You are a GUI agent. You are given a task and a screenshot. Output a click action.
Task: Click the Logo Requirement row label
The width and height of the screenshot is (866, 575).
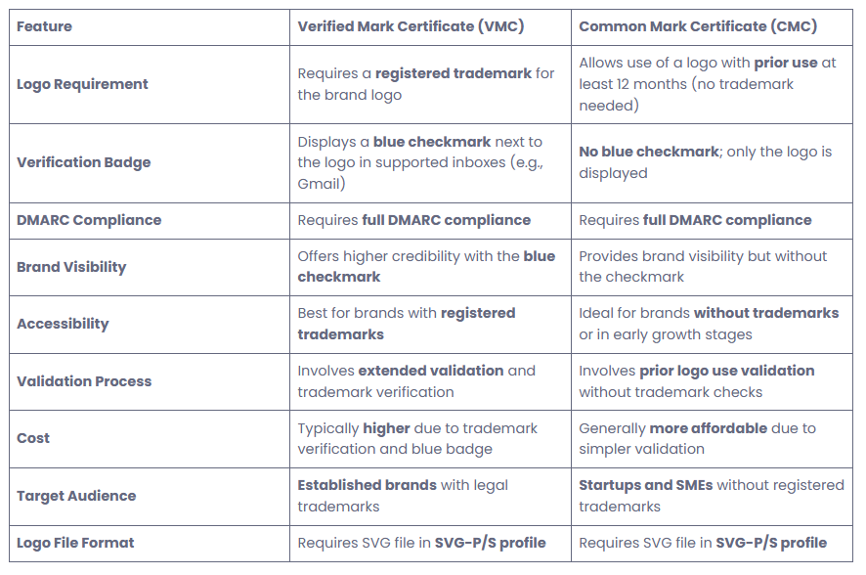point(82,84)
